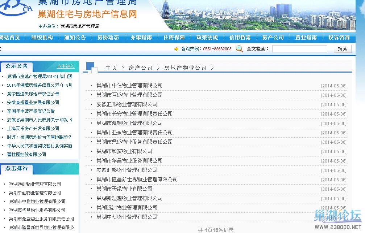Open 时评：巢湖房均价为何原地踏步 article
This screenshot has width=365, height=233.
pos(39,137)
